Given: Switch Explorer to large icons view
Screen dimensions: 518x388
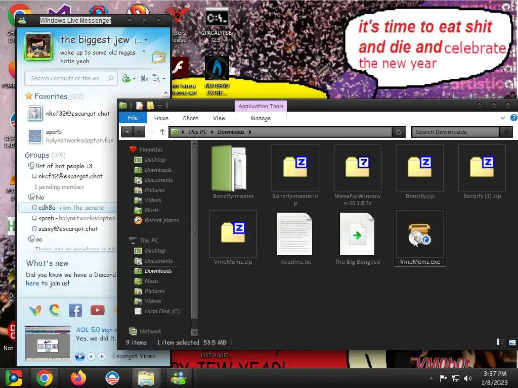Looking at the screenshot, I should [x=512, y=342].
